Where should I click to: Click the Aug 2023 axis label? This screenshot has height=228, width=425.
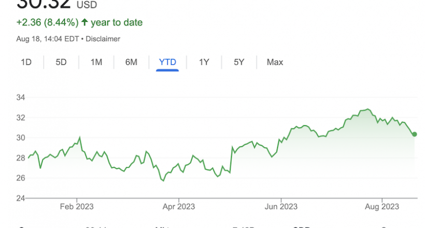382,207
